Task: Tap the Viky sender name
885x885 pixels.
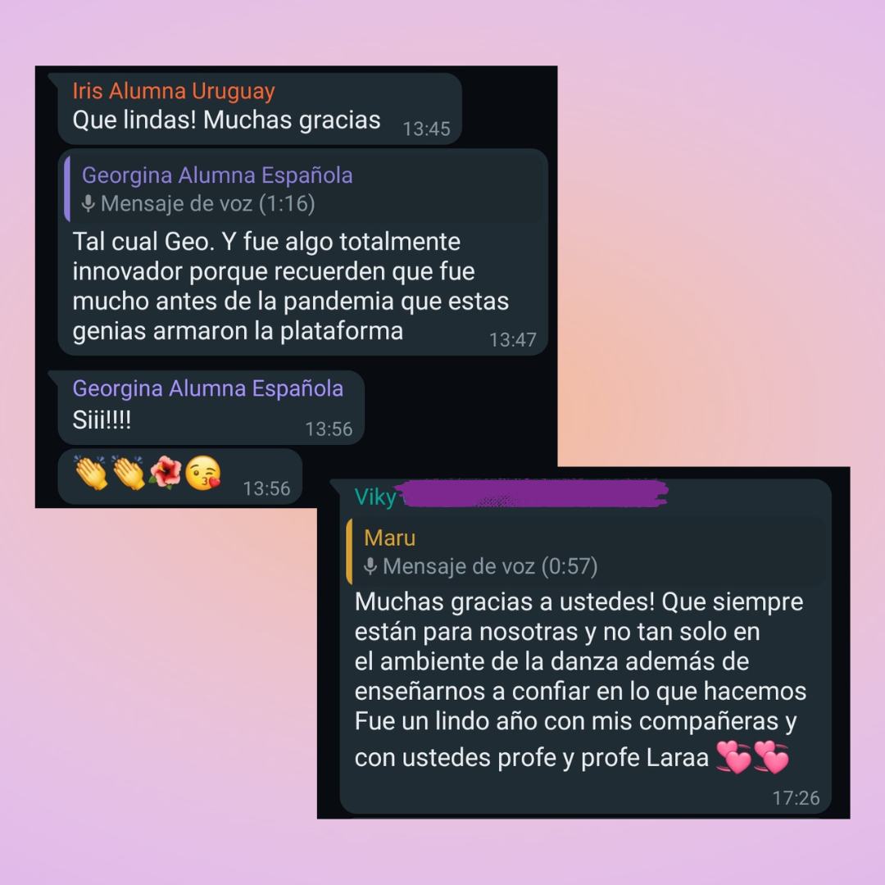Action: click(375, 497)
